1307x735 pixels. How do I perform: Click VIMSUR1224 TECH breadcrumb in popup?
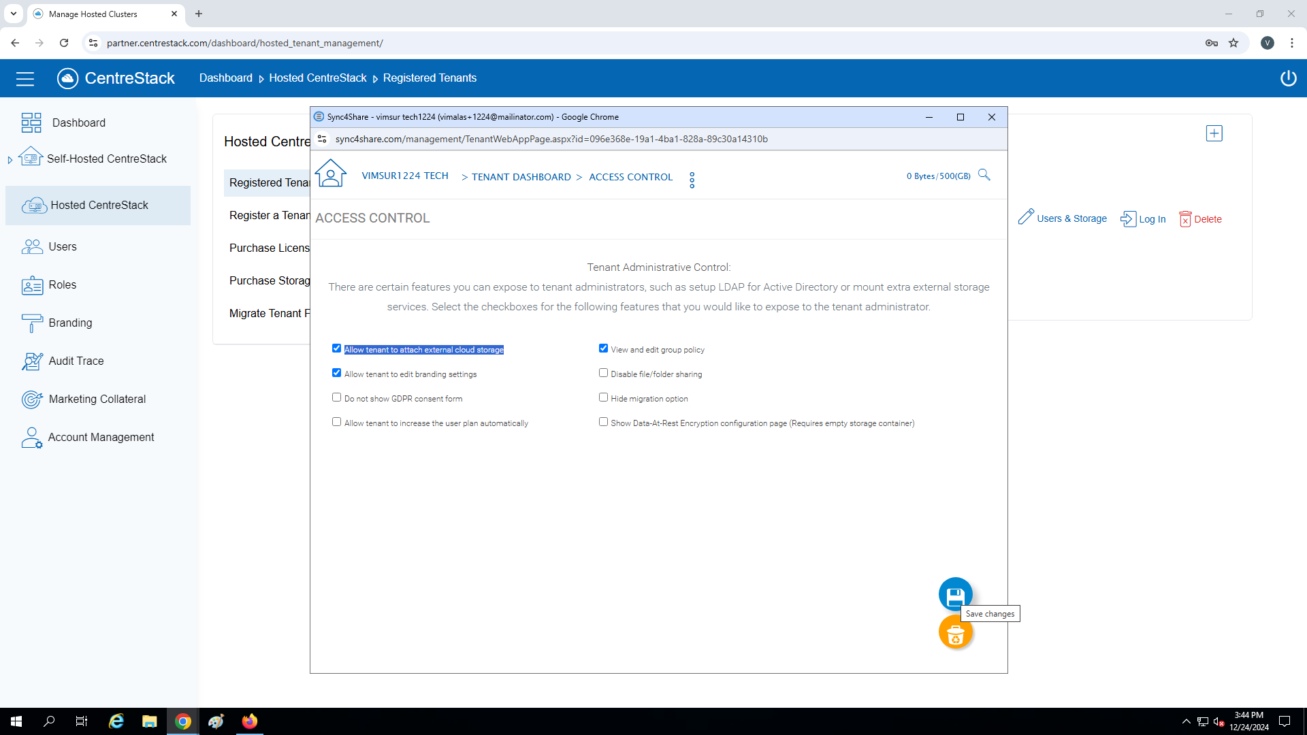coord(405,176)
